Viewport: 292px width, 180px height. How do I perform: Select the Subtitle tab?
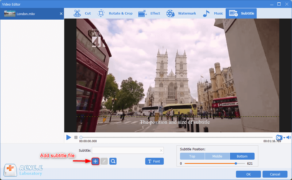point(241,13)
